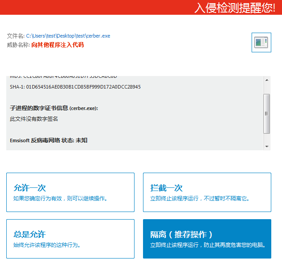
Task: Click the 允许一次 (Allow once) button
Action: [x=70, y=192]
